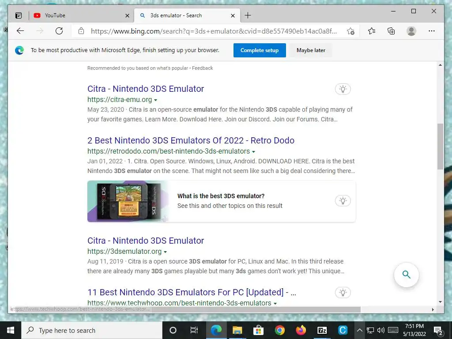Open the Windows Start menu
The image size is (452, 339).
11,330
